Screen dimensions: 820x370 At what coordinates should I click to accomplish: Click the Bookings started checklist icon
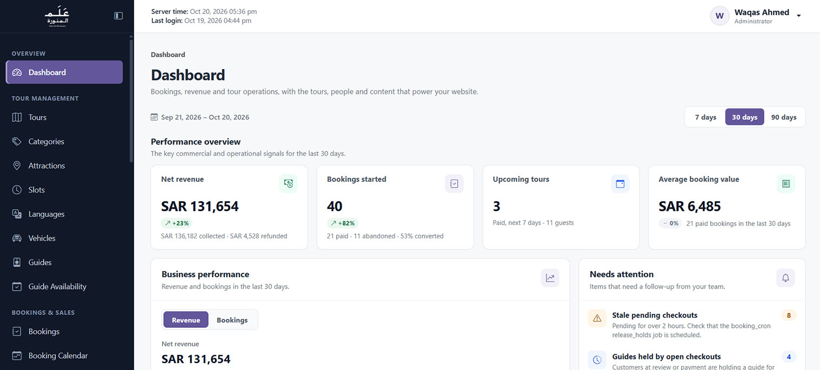tap(454, 184)
